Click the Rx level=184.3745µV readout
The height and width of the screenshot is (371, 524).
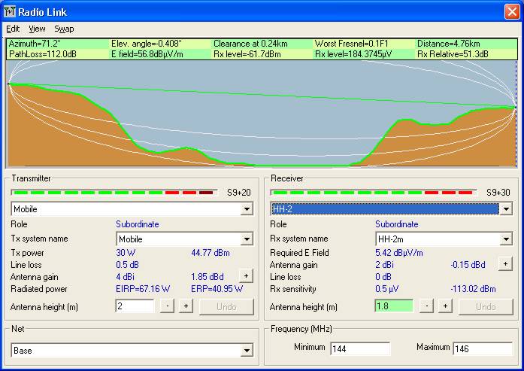click(353, 54)
